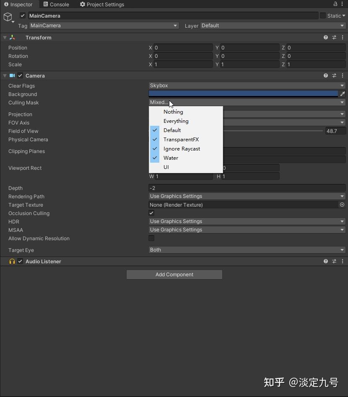Screen dimensions: 348x397
Task: Toggle the Occlusion Culling checkbox
Action: [151, 213]
